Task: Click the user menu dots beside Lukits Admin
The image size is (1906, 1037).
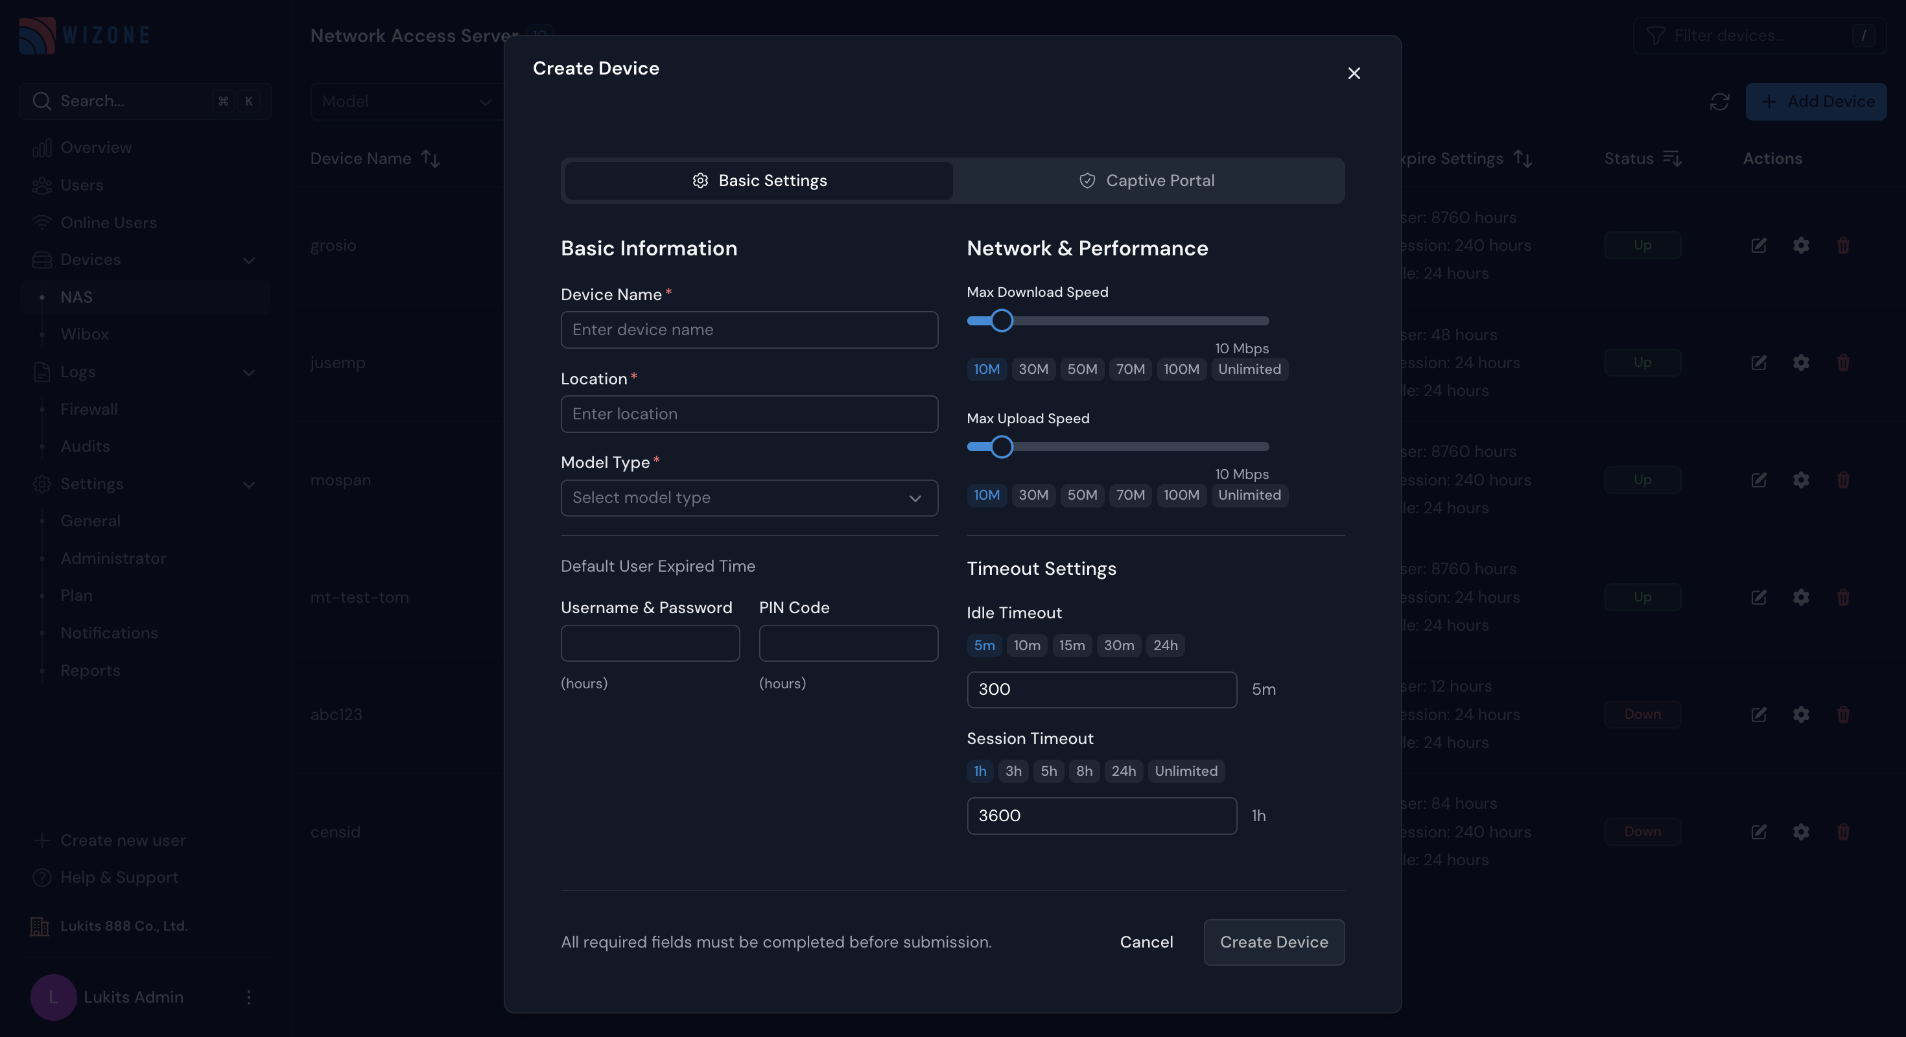Action: click(x=248, y=997)
